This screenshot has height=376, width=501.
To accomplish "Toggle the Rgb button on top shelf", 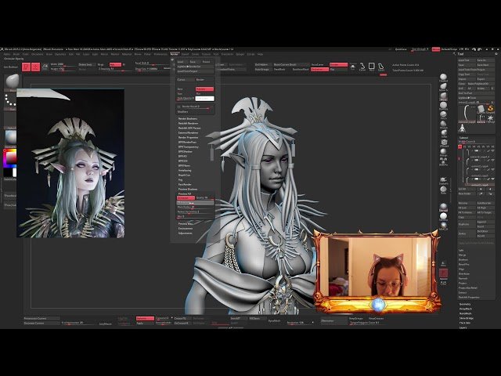I will click(x=115, y=64).
